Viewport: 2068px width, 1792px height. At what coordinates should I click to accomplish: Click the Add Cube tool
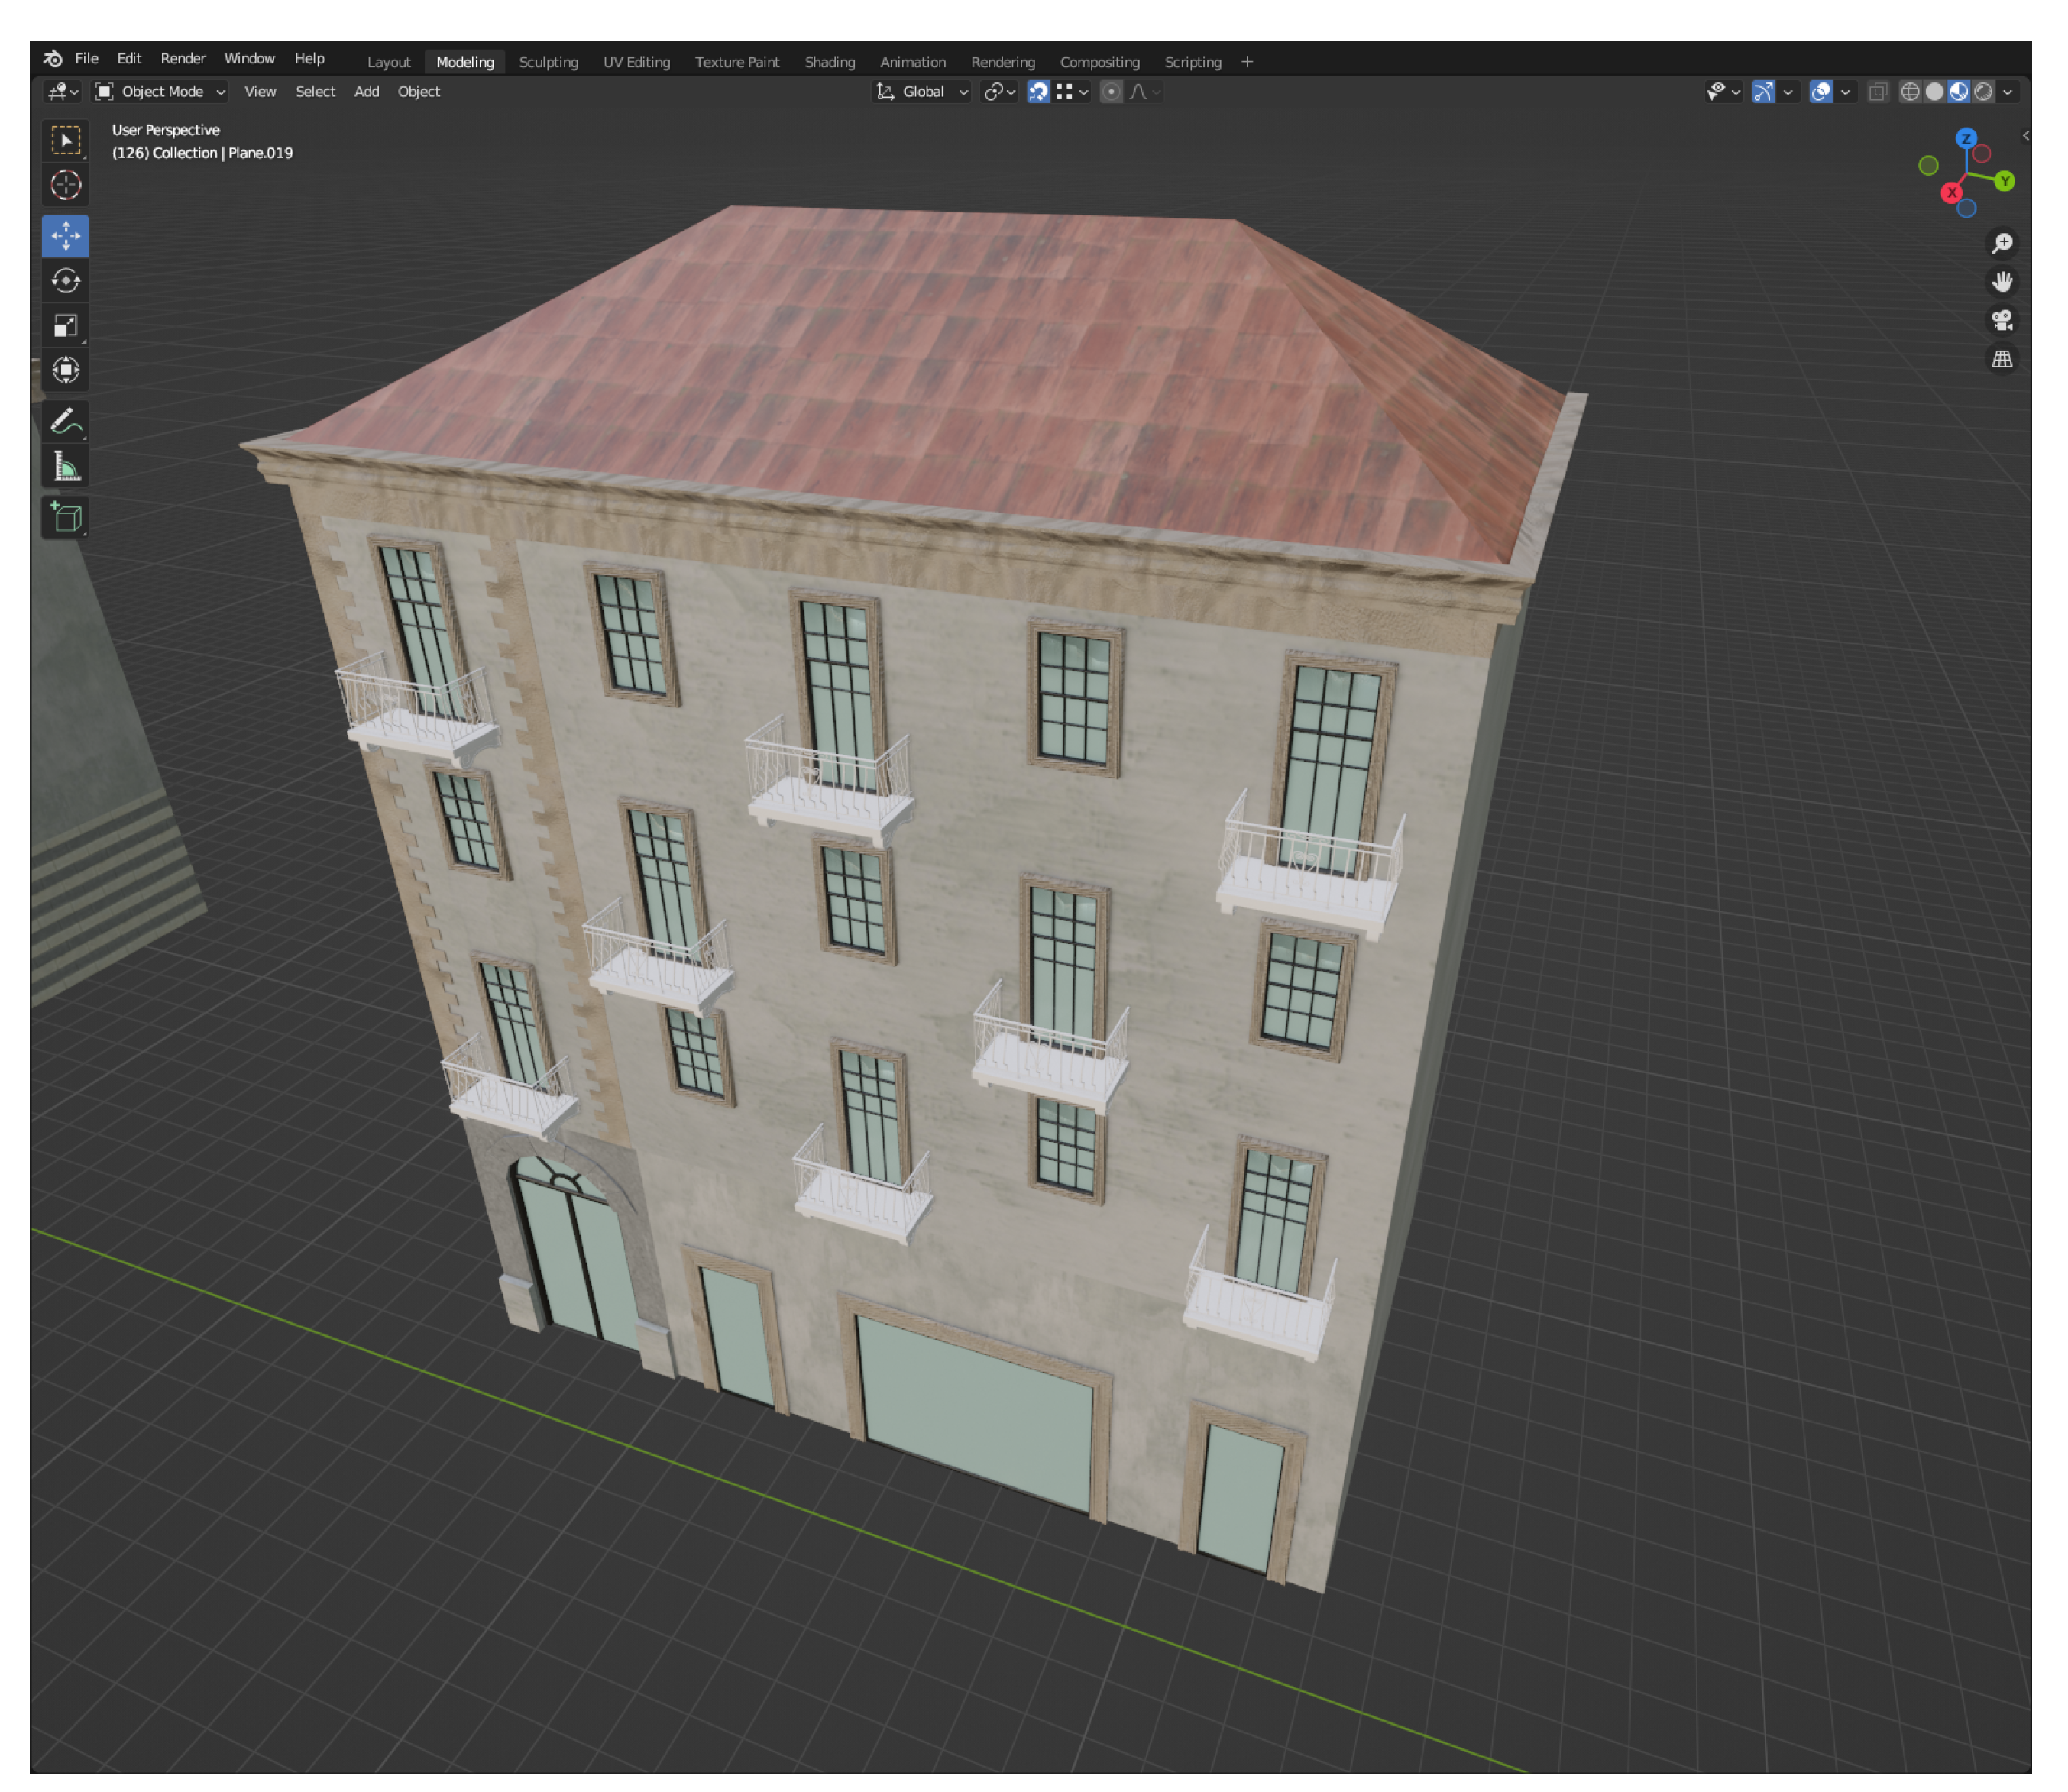(66, 517)
